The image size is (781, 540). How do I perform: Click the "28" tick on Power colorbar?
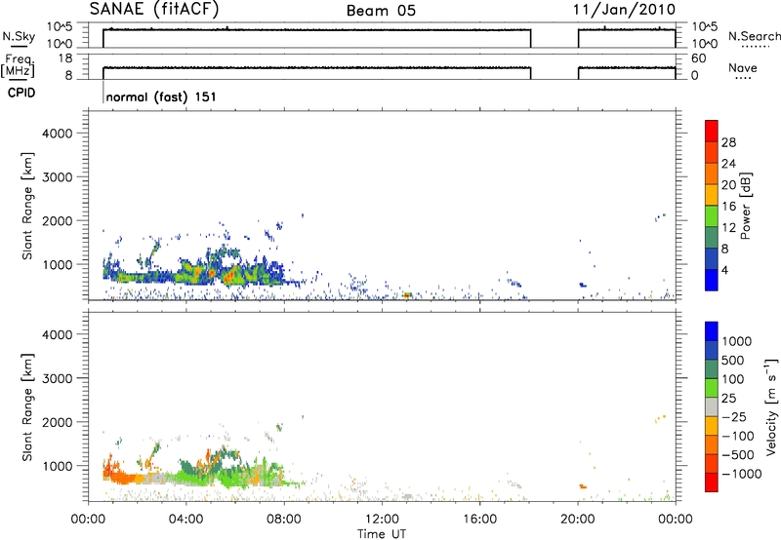click(x=728, y=142)
